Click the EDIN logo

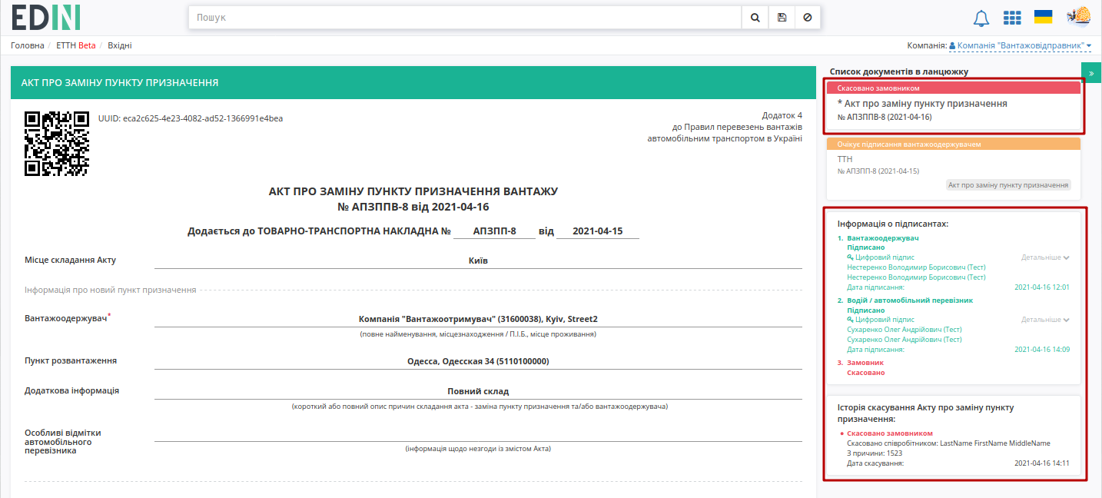(x=46, y=17)
